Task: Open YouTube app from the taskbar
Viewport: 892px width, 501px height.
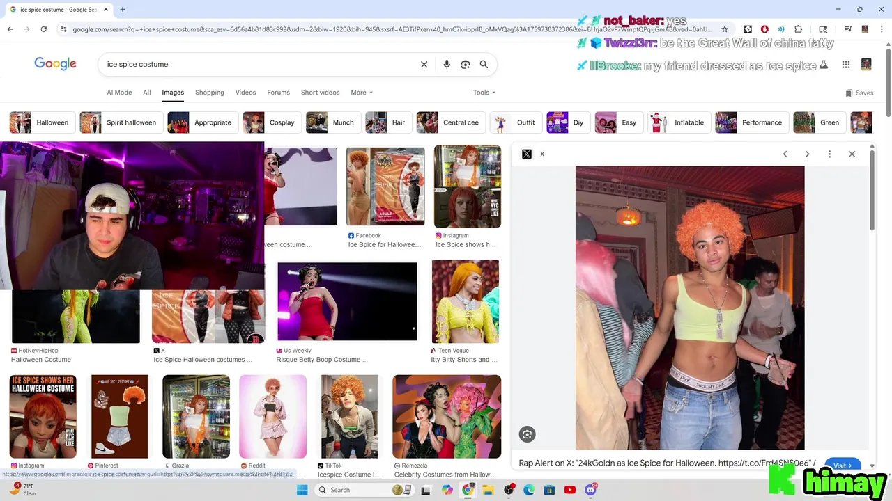Action: 569,490
